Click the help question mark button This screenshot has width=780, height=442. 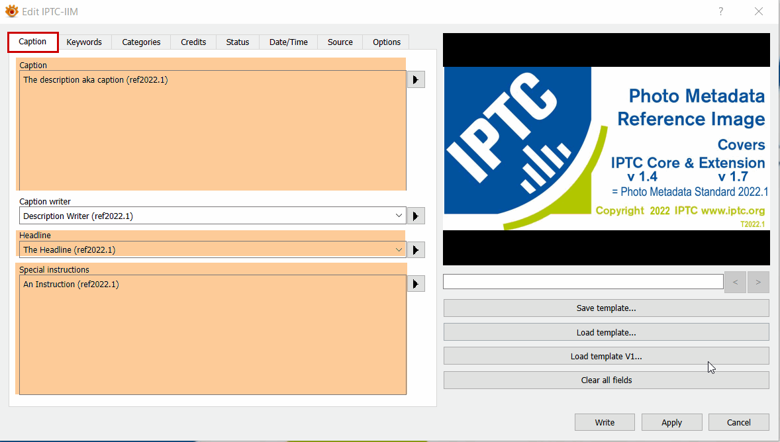click(x=721, y=11)
